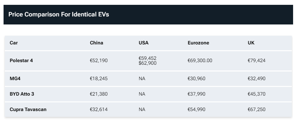
Task: Click the €69,300.00 Eurozone price
Action: pos(200,61)
